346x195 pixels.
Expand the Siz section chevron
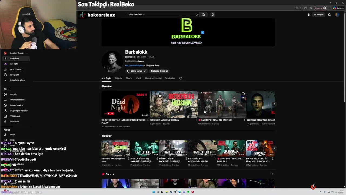9,89
